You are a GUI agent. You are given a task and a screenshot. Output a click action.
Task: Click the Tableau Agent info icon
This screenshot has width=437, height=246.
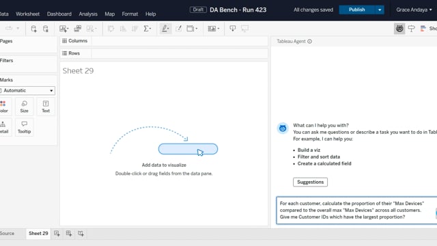pos(309,41)
